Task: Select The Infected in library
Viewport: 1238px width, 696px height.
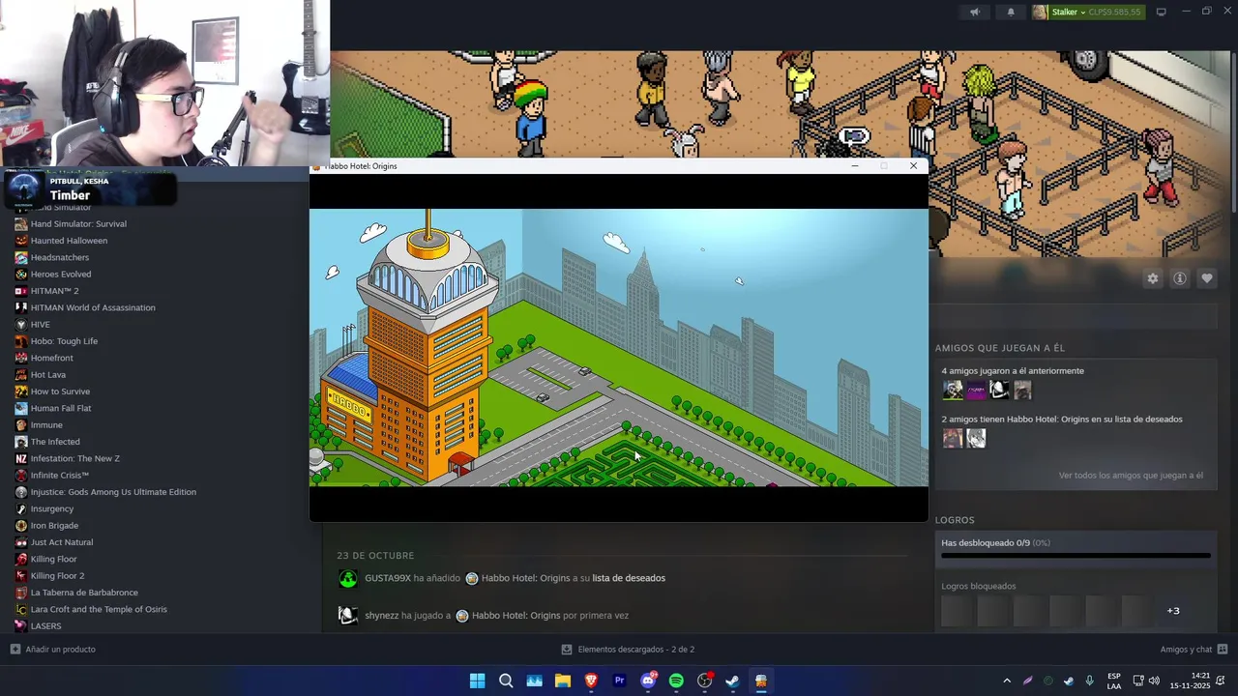Action: click(x=55, y=442)
